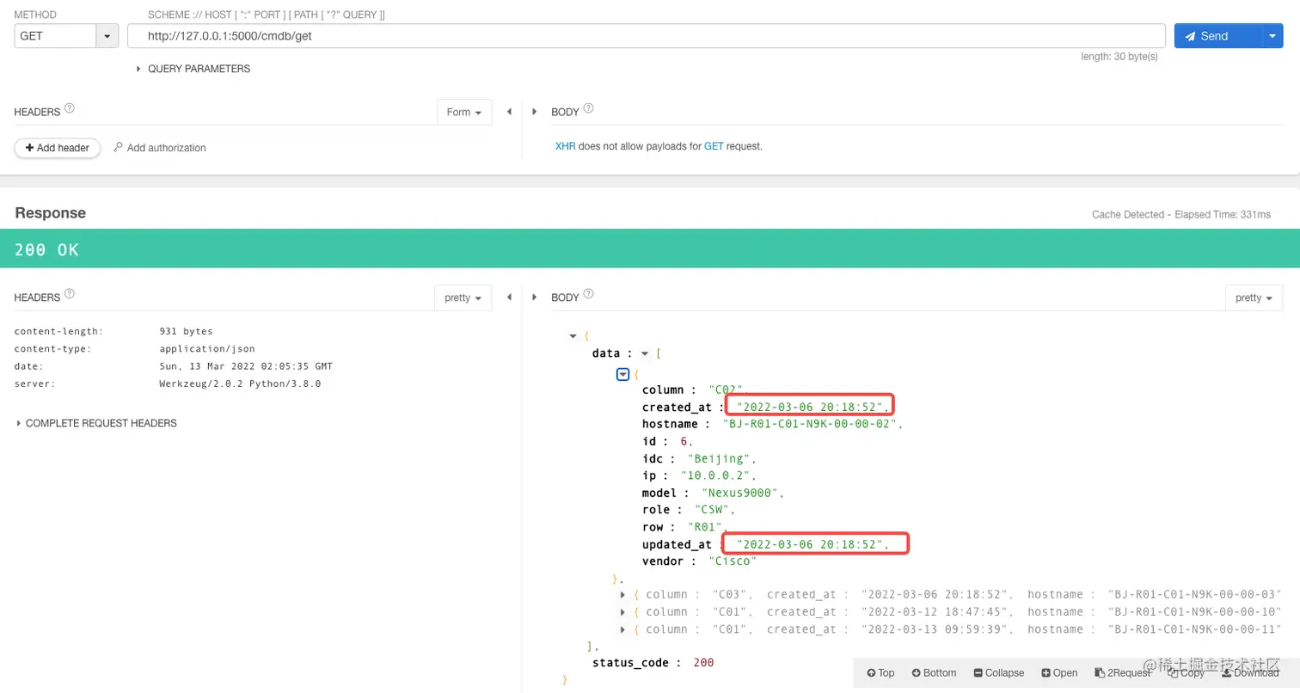
Task: Open help icon beside response BODY
Action: [x=589, y=294]
